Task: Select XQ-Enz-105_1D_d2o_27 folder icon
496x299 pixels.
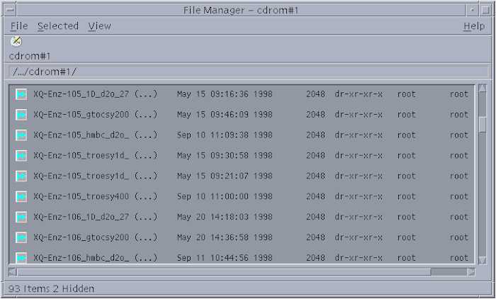Action: click(x=21, y=94)
